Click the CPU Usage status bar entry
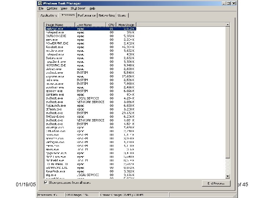This screenshot has height=198, width=264. pos(82,195)
